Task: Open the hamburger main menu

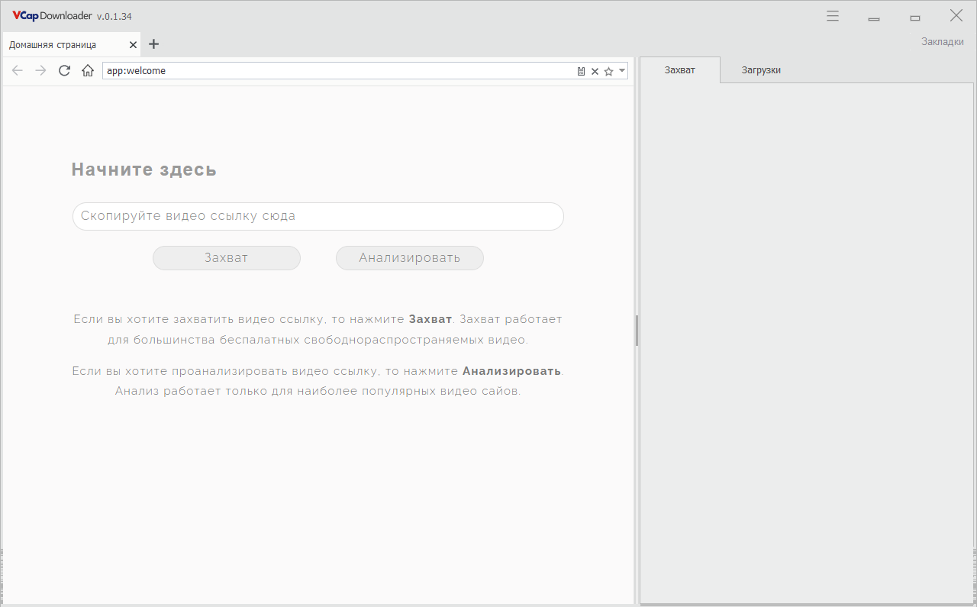Action: pyautogui.click(x=833, y=15)
